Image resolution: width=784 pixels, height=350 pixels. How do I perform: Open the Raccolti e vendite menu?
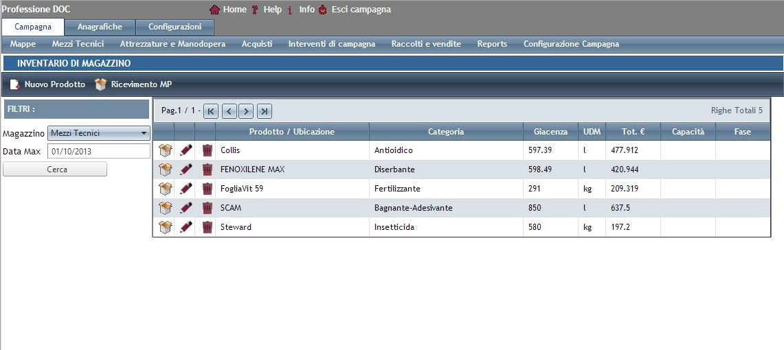click(x=426, y=44)
